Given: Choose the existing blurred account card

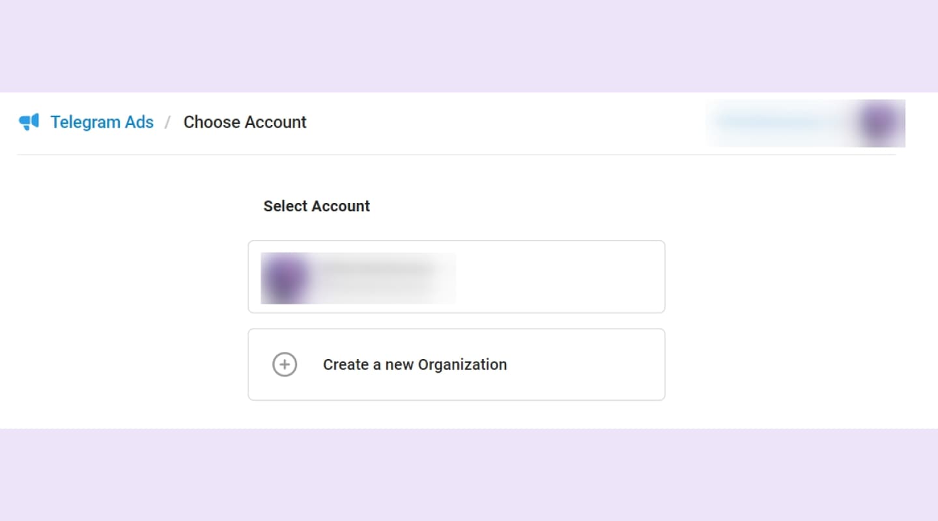Looking at the screenshot, I should 457,276.
